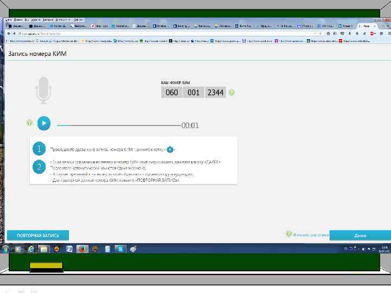The width and height of the screenshot is (391, 293).
Task: Open the Файл menu
Action: click(8, 20)
